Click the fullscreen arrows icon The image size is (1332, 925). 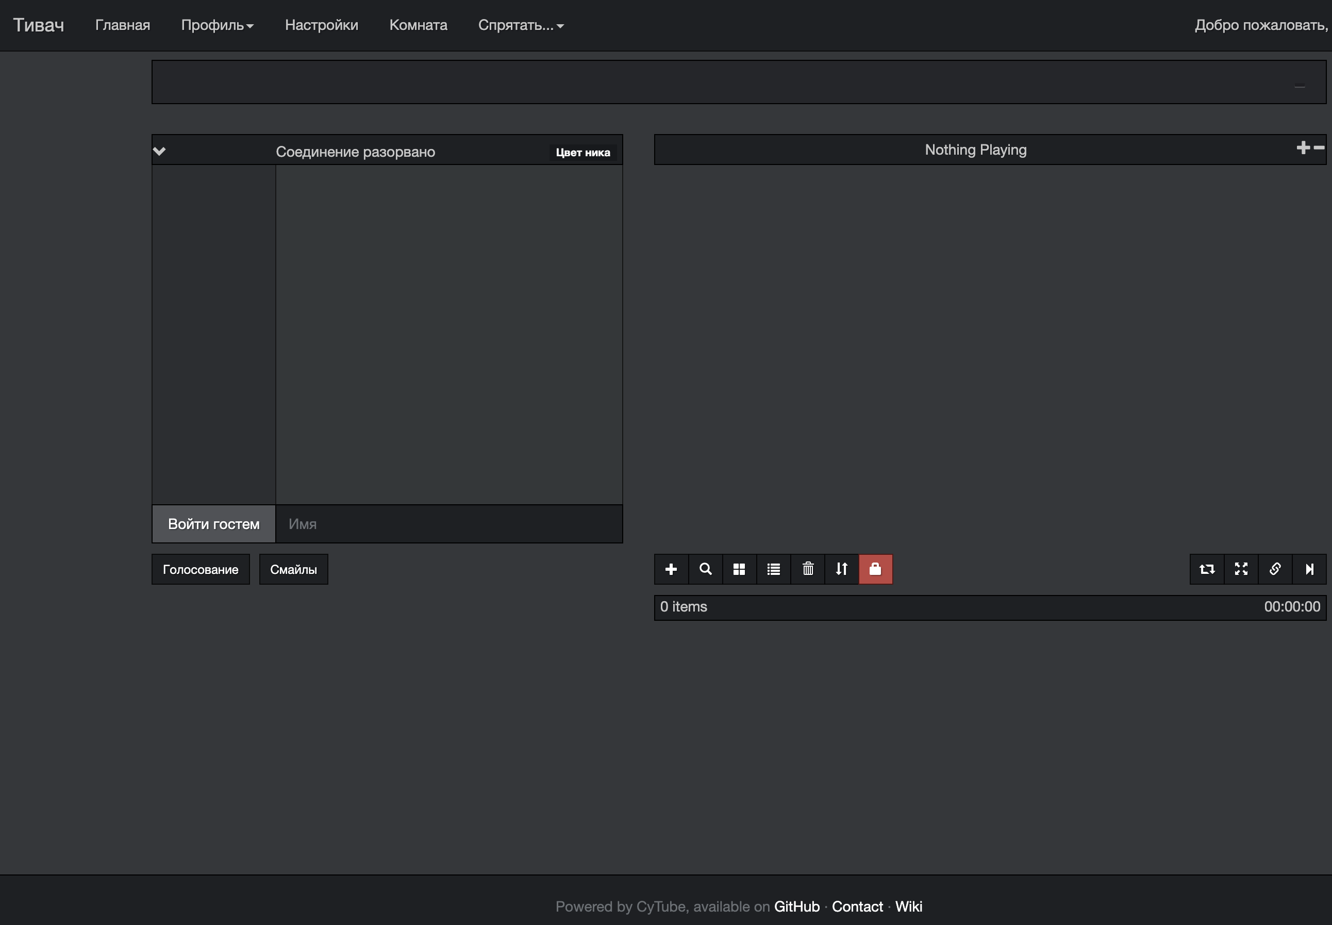(1240, 569)
